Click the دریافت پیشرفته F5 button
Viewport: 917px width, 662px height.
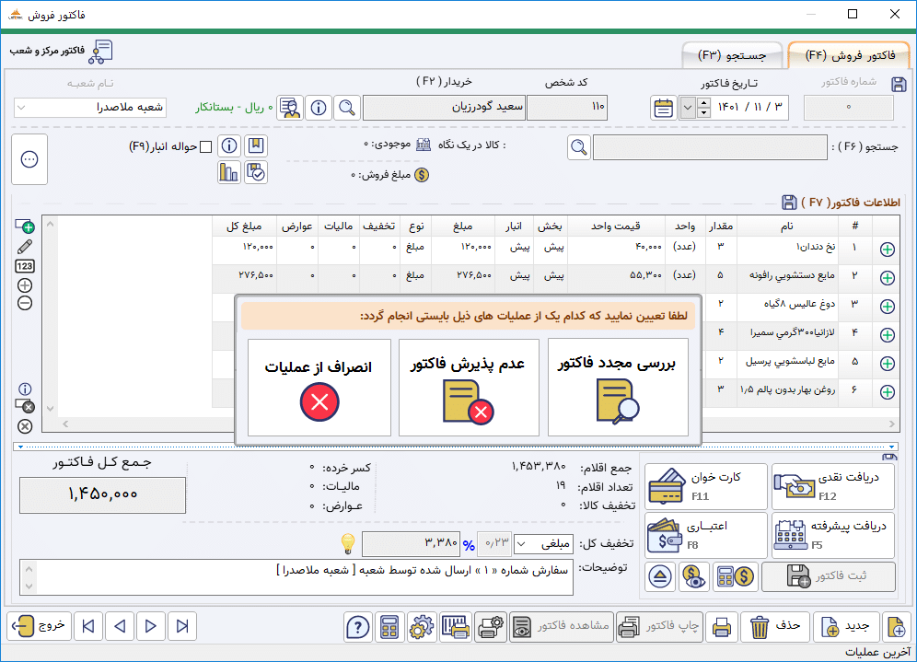pos(833,535)
